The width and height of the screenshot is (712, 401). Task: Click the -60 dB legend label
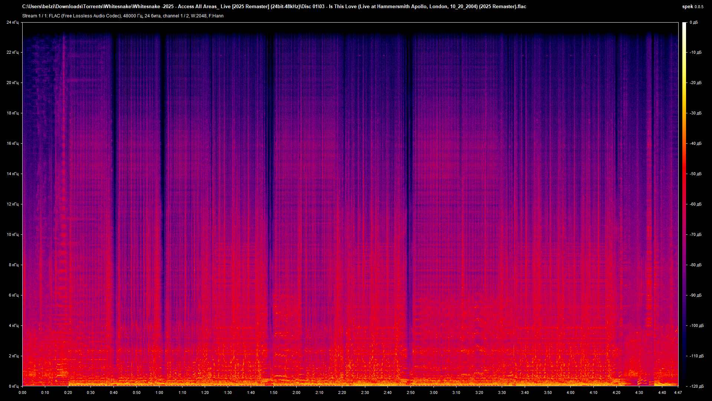click(x=695, y=204)
